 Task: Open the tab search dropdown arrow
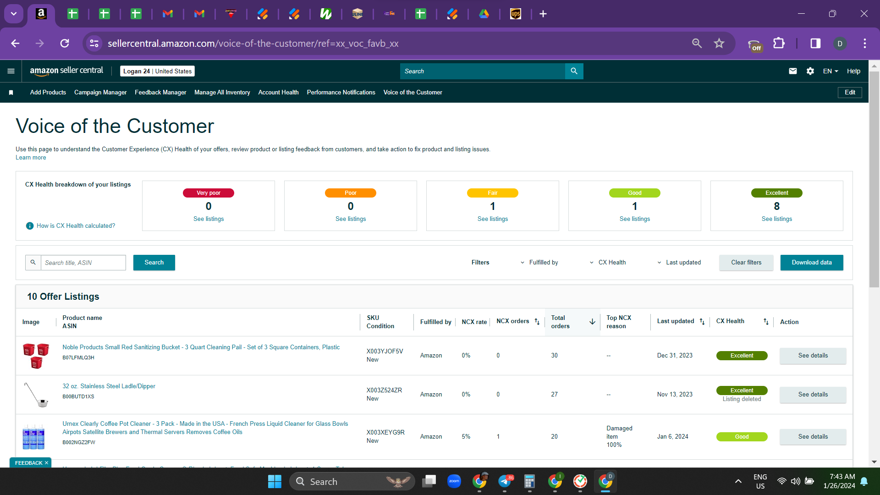tap(14, 14)
